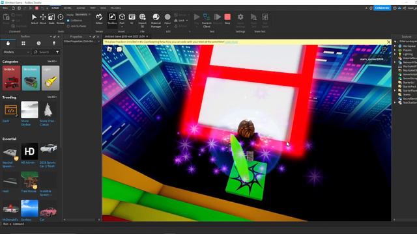The height and width of the screenshot is (234, 417).
Task: Toggle the Join Surfaces checkbox
Action: click(68, 26)
